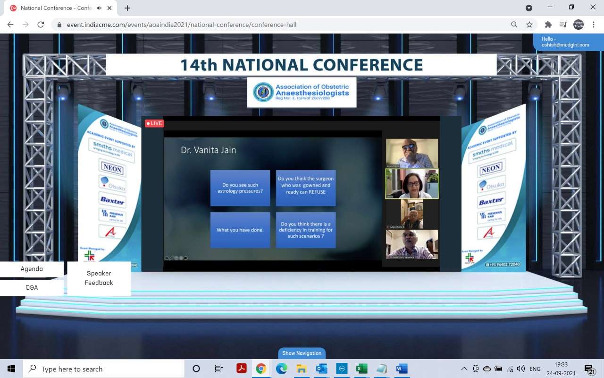The height and width of the screenshot is (378, 604).
Task: Click phone number +91 96402 72040
Action: tap(503, 265)
